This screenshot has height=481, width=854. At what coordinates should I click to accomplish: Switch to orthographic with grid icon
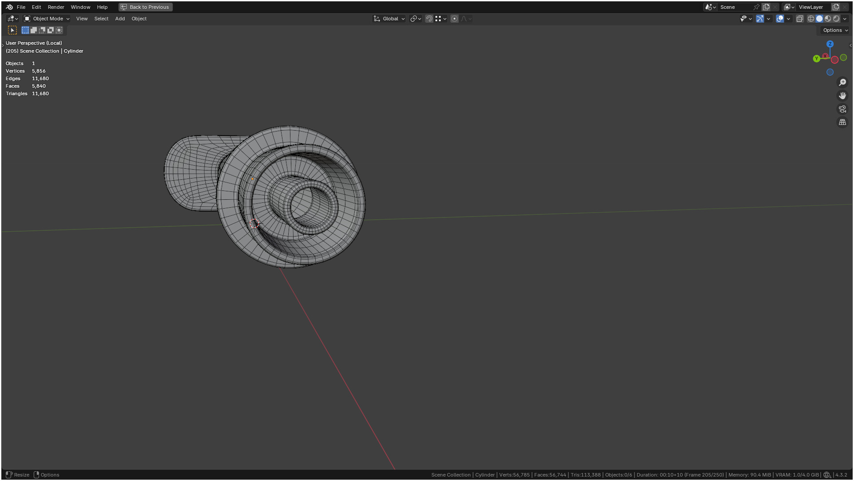click(x=842, y=122)
